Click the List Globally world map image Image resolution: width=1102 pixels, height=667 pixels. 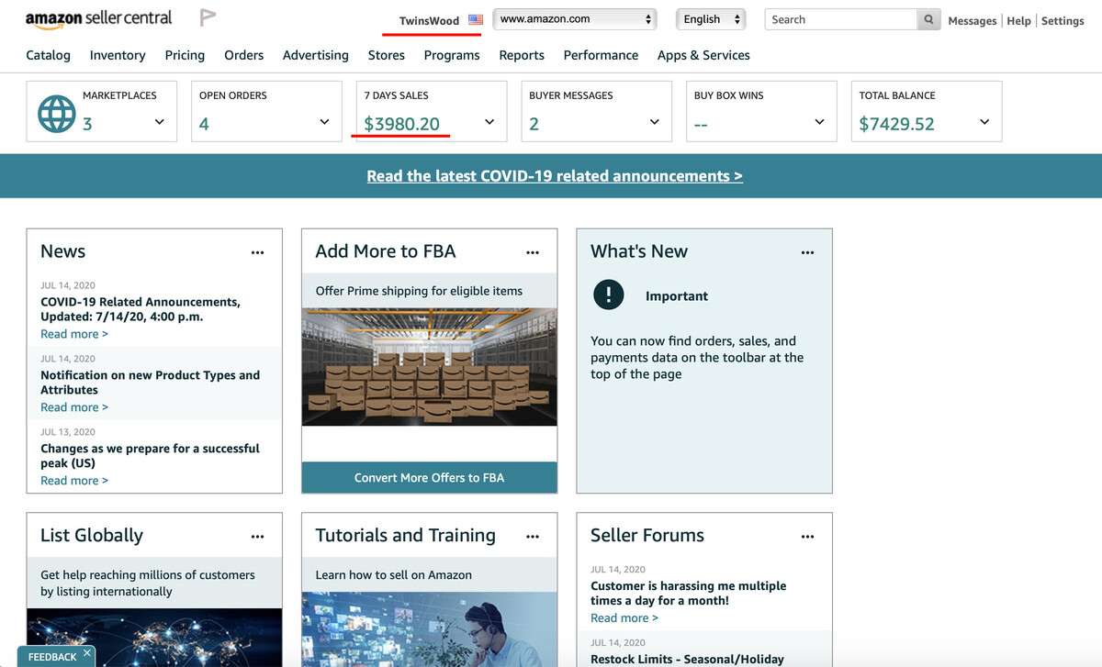coord(154,638)
